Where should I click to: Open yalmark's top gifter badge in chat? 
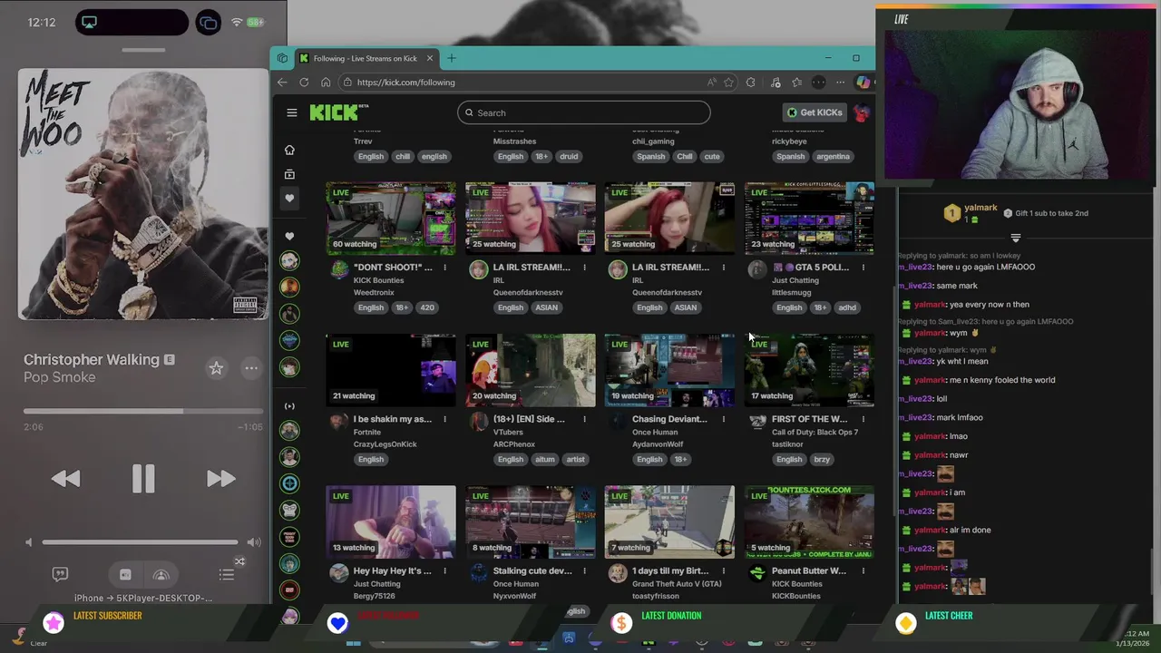point(951,213)
